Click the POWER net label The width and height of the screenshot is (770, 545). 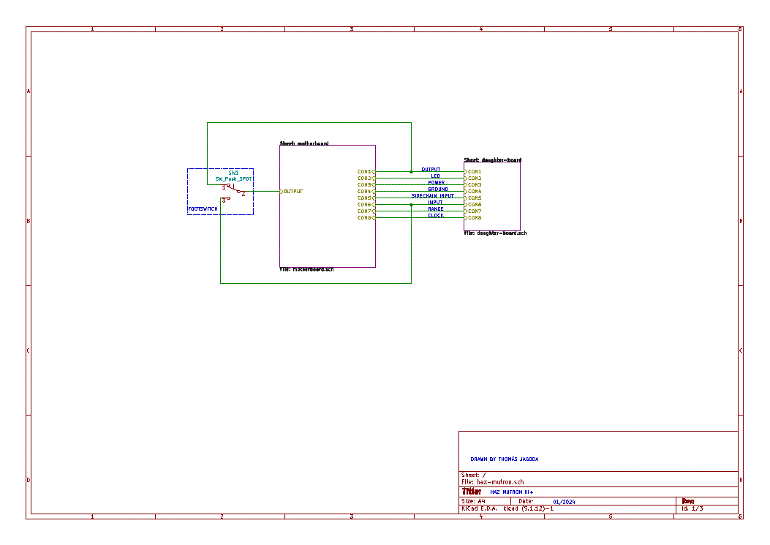coord(436,182)
